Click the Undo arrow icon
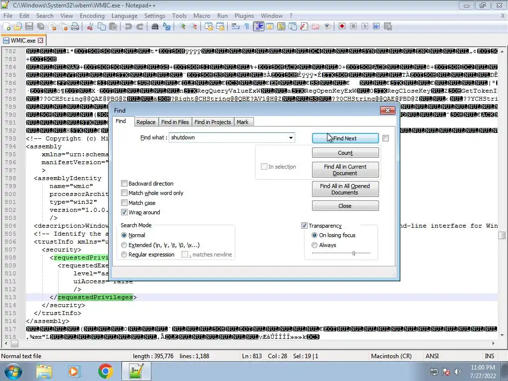This screenshot has height=381, width=508. coord(128,27)
